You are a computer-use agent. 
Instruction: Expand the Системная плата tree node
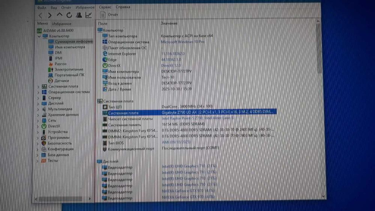click(x=38, y=87)
